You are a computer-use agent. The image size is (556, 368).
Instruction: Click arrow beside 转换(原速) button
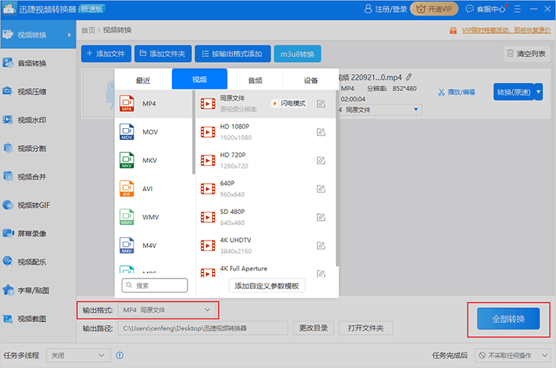[x=538, y=92]
